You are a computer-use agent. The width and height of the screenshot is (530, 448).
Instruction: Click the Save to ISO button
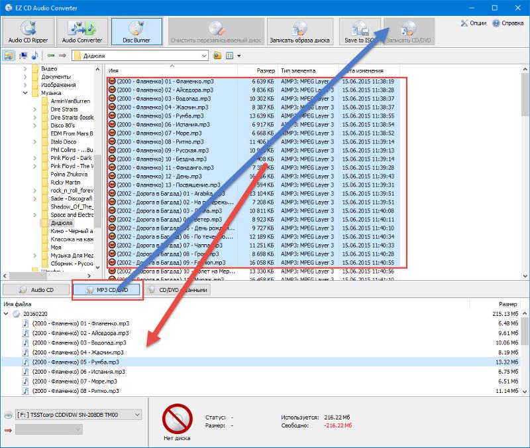coord(360,31)
